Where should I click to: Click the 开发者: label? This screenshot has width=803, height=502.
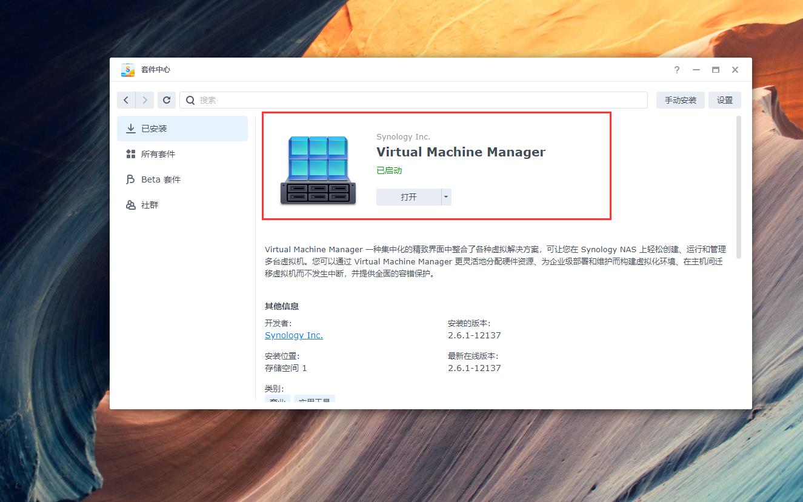coord(278,323)
